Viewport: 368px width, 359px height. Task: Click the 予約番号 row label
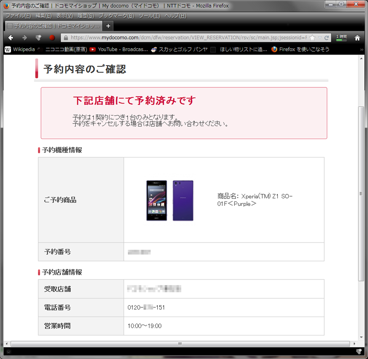click(57, 252)
